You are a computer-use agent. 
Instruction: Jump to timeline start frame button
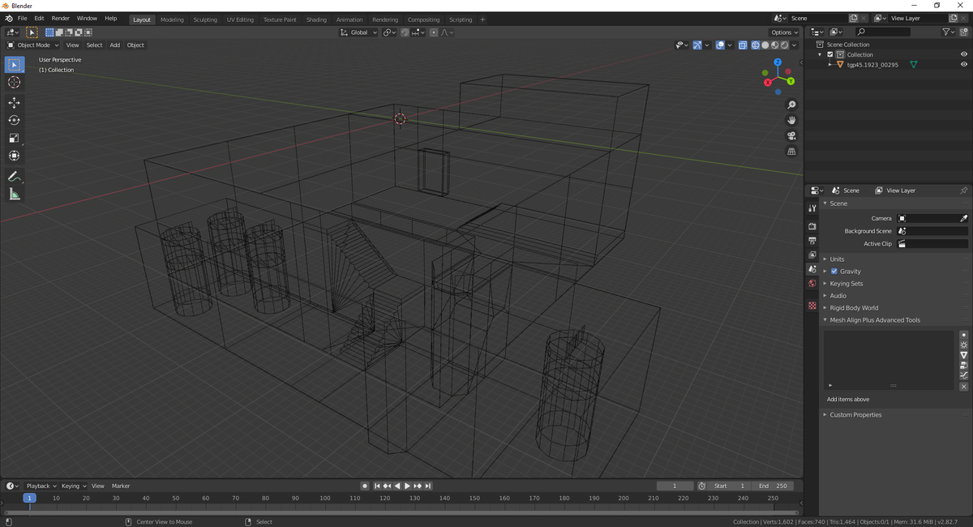[377, 486]
